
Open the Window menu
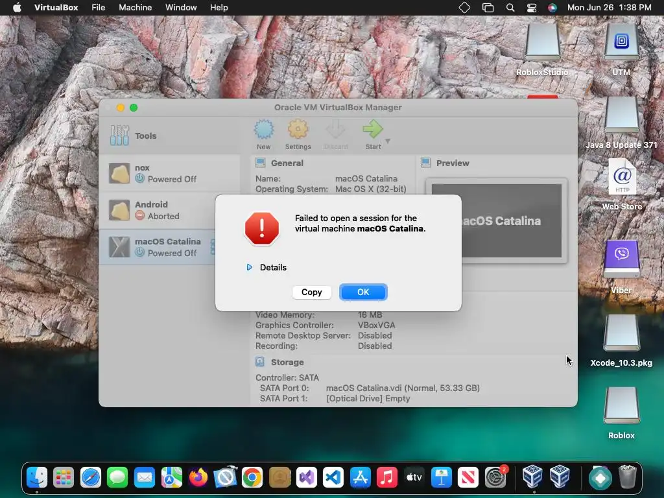pyautogui.click(x=181, y=8)
